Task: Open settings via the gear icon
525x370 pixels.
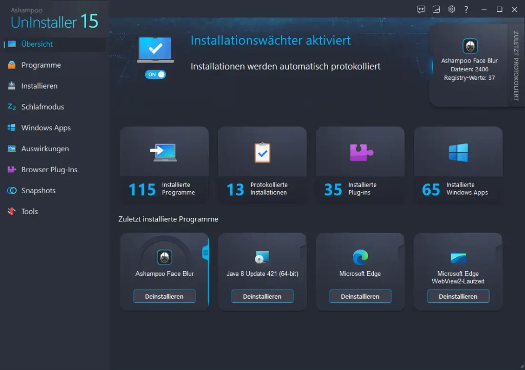Action: pyautogui.click(x=452, y=9)
